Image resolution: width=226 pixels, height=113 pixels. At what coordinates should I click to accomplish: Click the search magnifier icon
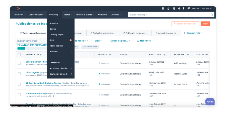[212, 15]
